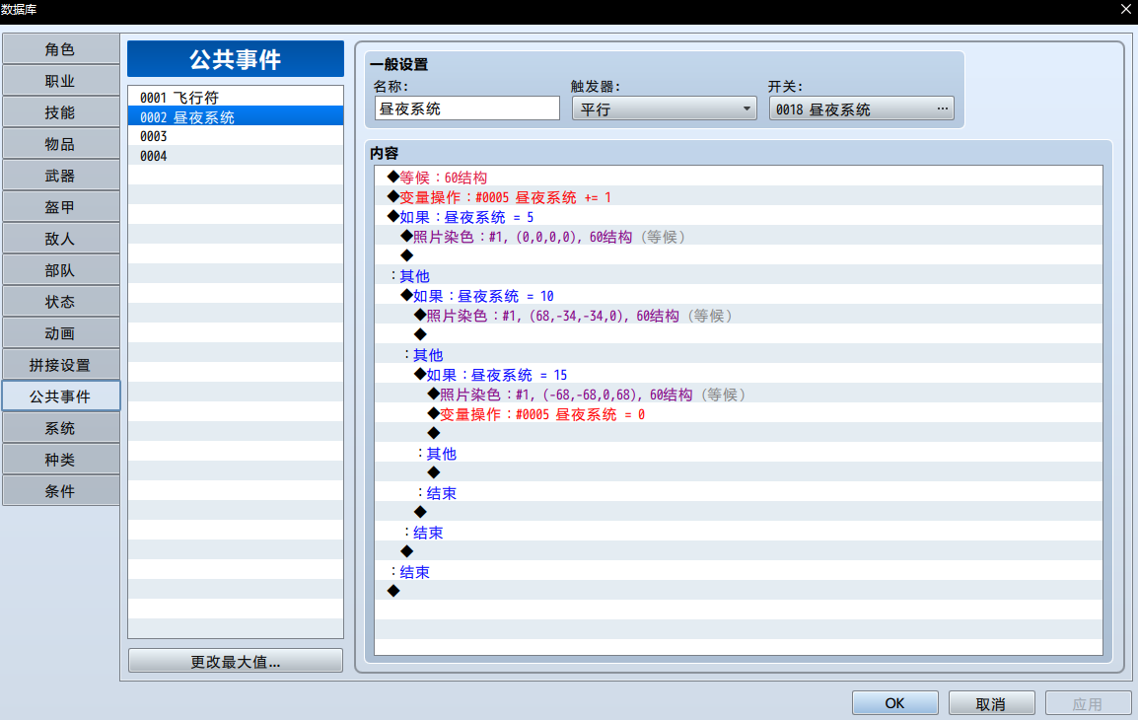1138x720 pixels.
Task: Select empty common event 0003
Action: click(x=235, y=136)
